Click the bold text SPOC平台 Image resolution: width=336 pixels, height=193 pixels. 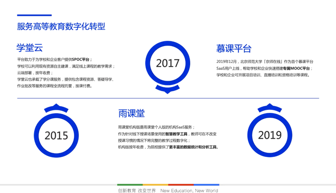pyautogui.click(x=81, y=60)
